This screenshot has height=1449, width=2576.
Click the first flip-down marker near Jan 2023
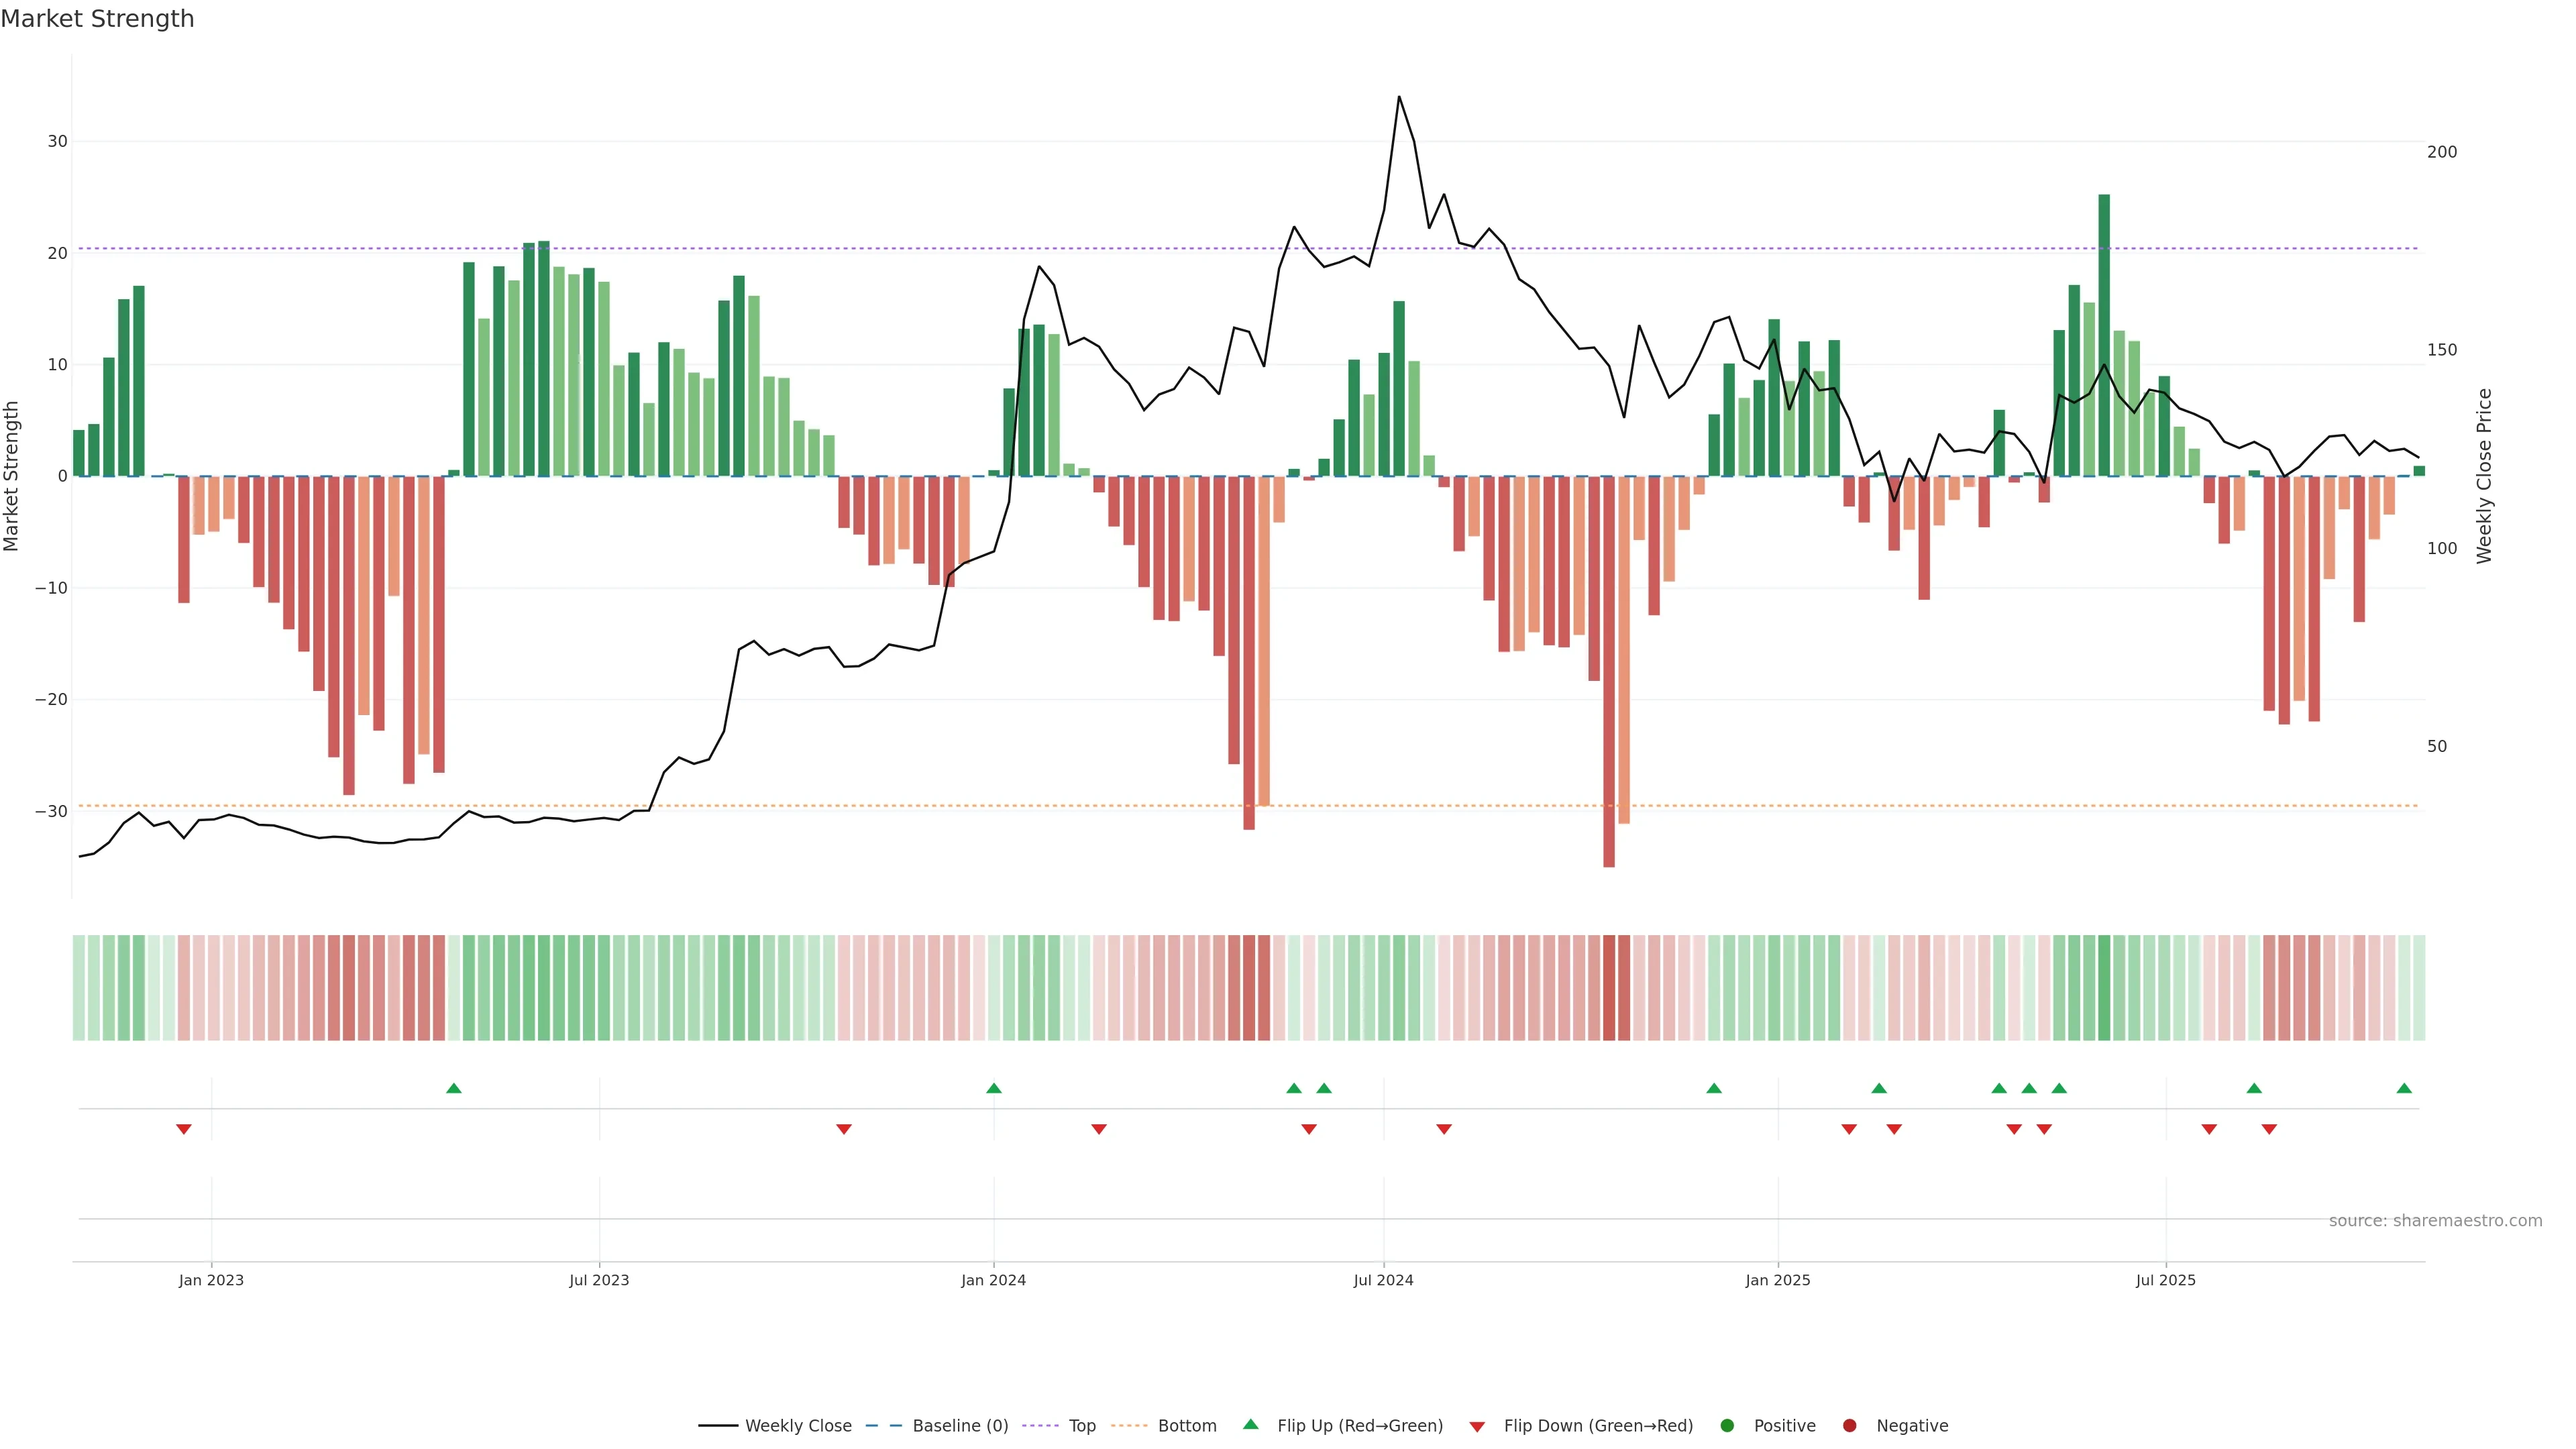point(184,1129)
